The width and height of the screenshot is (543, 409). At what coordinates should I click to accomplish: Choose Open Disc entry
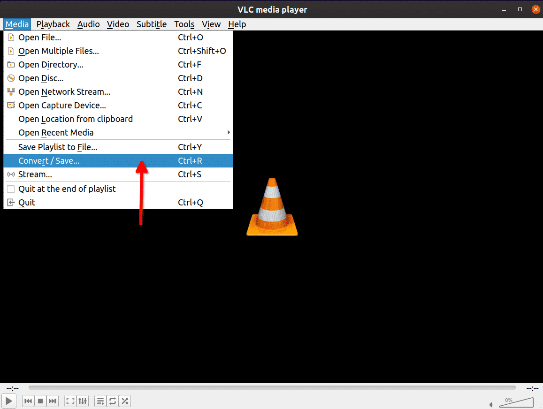(118, 78)
